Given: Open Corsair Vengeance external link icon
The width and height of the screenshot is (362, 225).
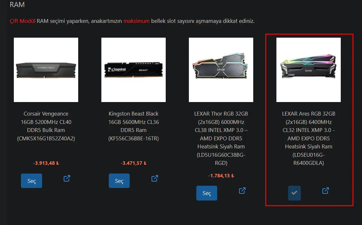Looking at the screenshot, I should click(x=67, y=178).
